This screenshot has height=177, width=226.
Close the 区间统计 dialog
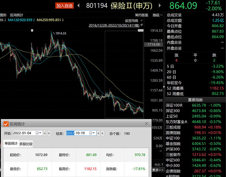[146, 123]
